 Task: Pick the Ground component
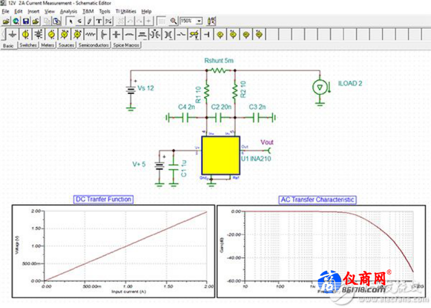(x=13, y=34)
